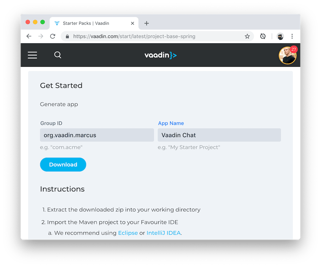Screen dimensions: 321x267
Task: Open the IntelliJ IDEA link
Action: click(164, 233)
